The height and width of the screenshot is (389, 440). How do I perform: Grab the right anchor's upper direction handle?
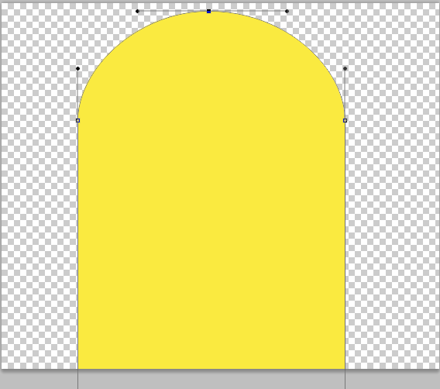click(x=345, y=68)
